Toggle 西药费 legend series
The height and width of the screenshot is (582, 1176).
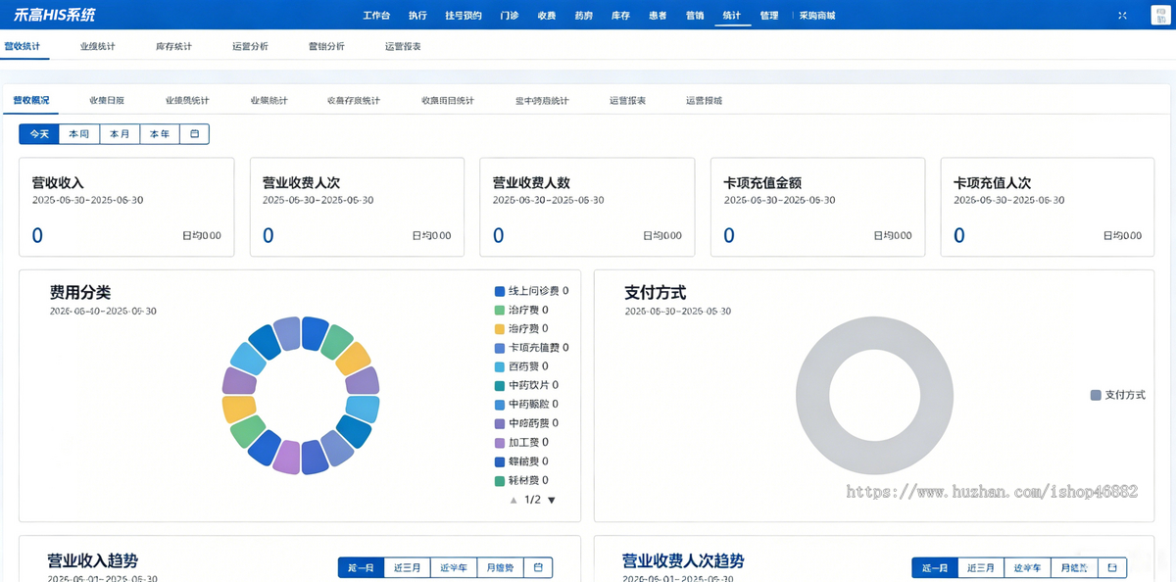point(521,366)
